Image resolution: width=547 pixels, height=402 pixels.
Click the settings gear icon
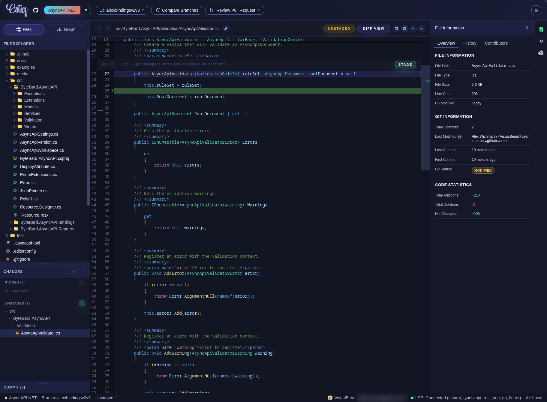[x=536, y=10]
